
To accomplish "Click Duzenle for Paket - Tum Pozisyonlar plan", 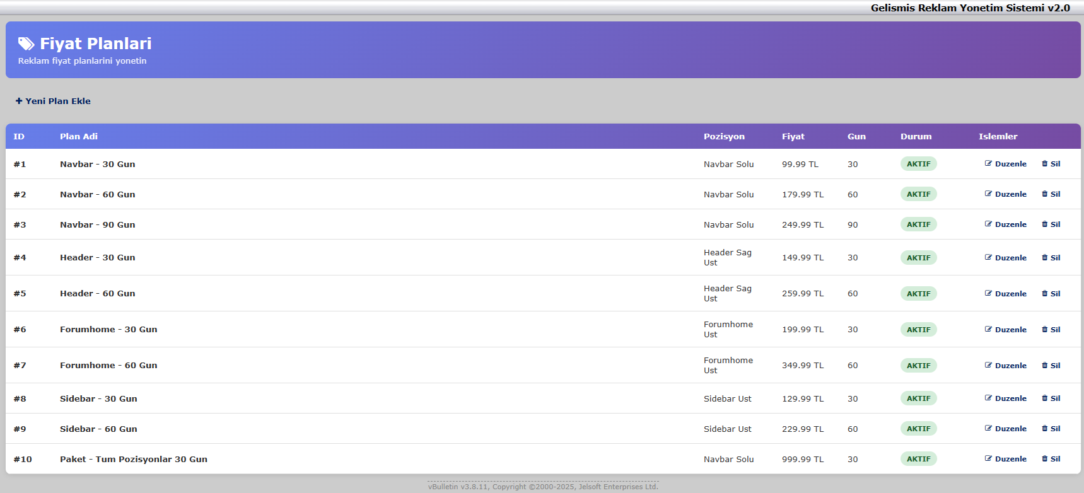I will coord(1010,459).
